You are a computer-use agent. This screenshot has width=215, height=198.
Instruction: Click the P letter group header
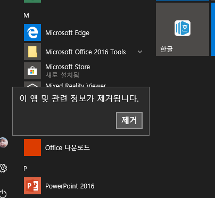[x=25, y=168]
